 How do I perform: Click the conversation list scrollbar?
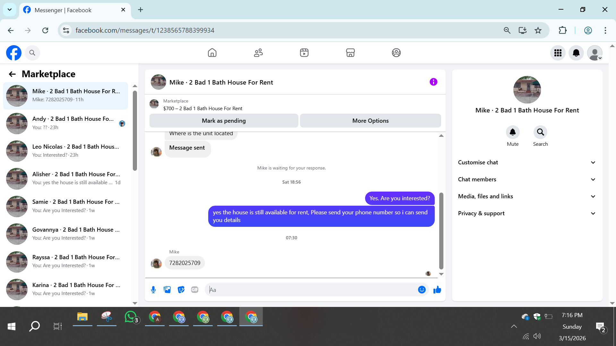[x=135, y=131]
